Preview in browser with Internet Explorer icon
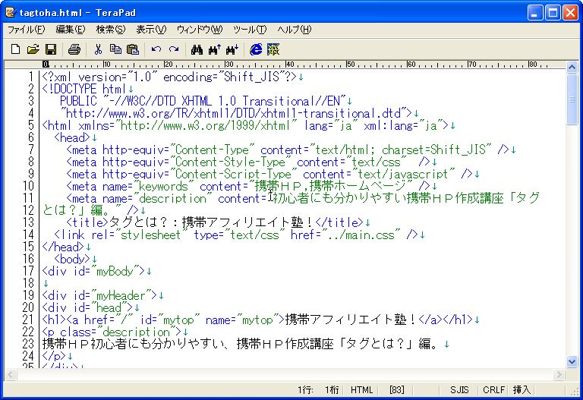 click(256, 49)
